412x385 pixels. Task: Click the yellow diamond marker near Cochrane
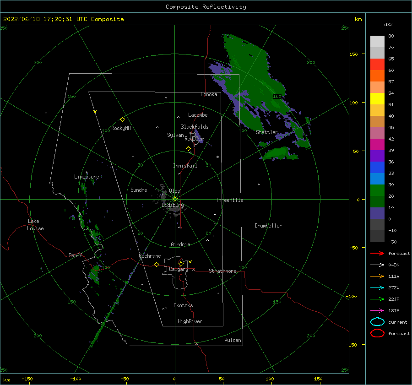click(x=157, y=265)
